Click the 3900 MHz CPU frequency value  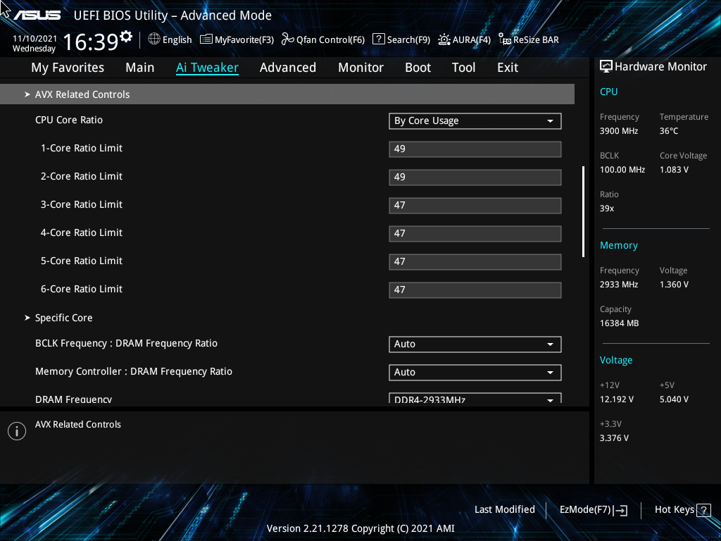619,131
